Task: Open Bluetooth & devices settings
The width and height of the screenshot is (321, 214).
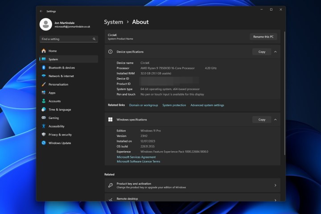Action: pyautogui.click(x=62, y=68)
